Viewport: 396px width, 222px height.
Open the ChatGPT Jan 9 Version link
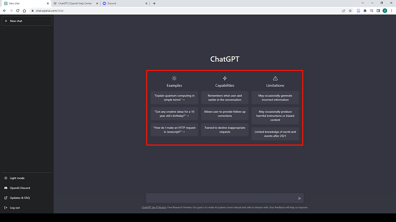coord(154,207)
